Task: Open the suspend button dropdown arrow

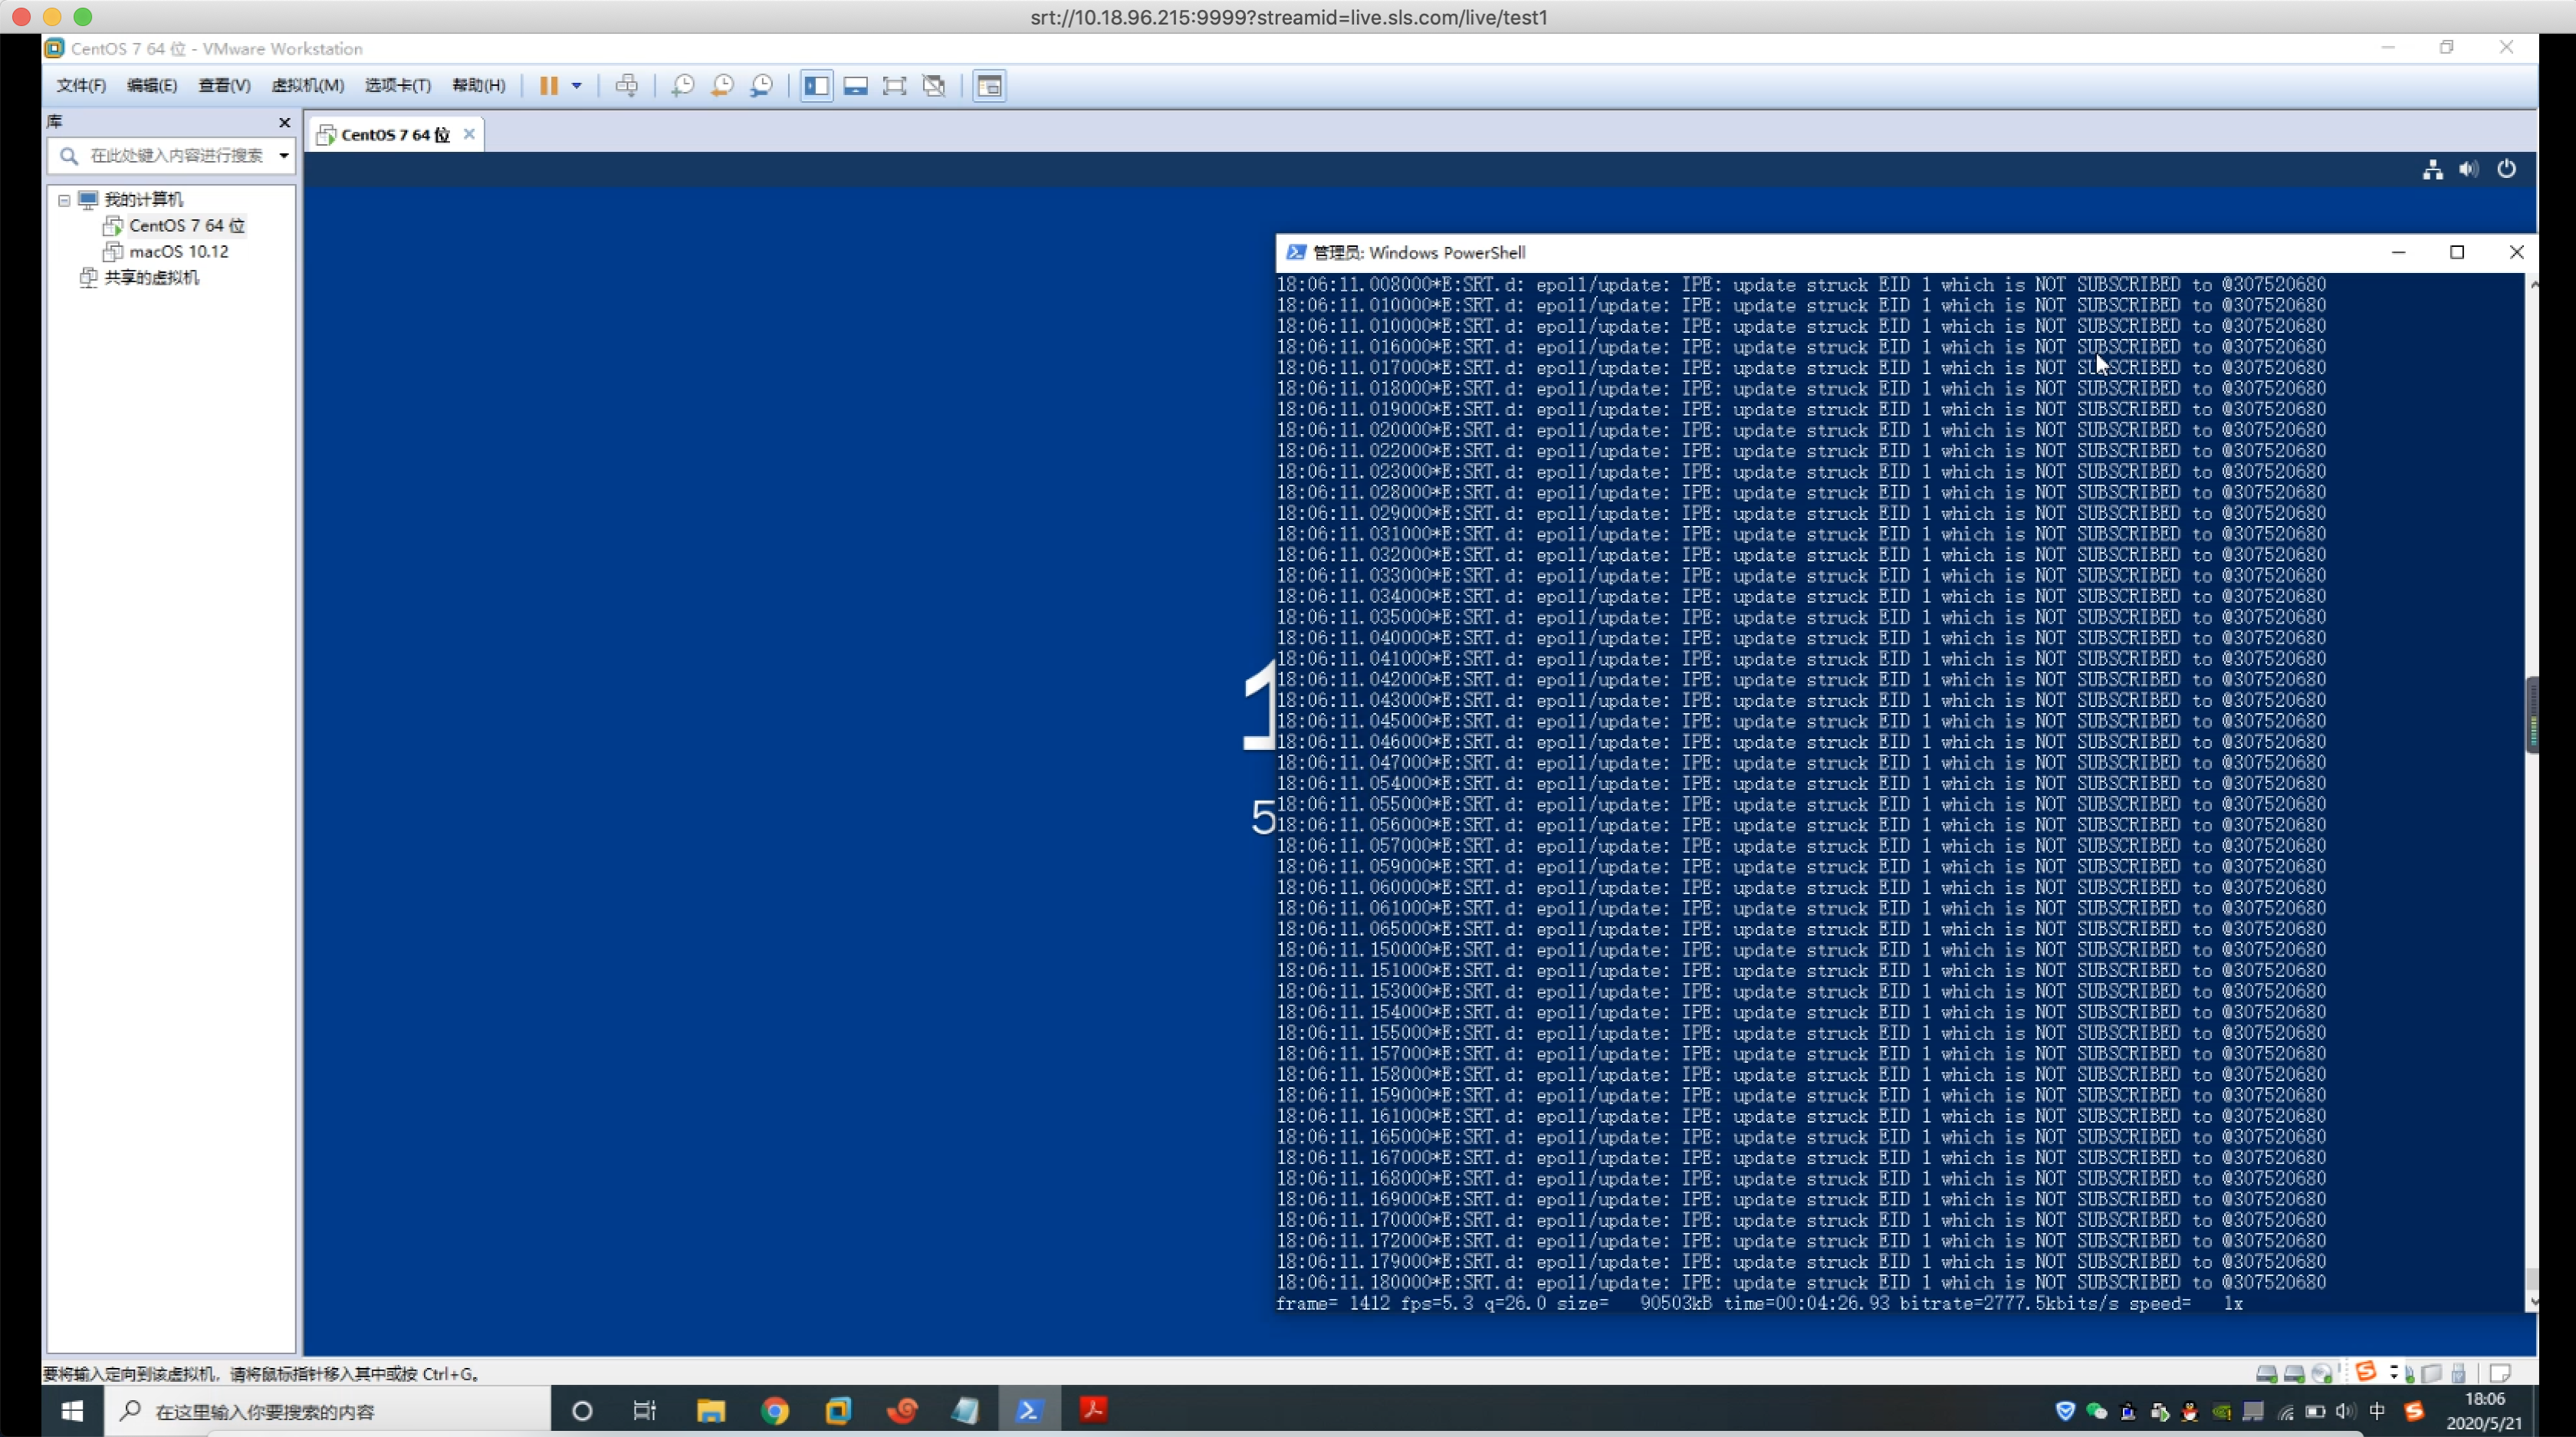Action: coord(575,86)
